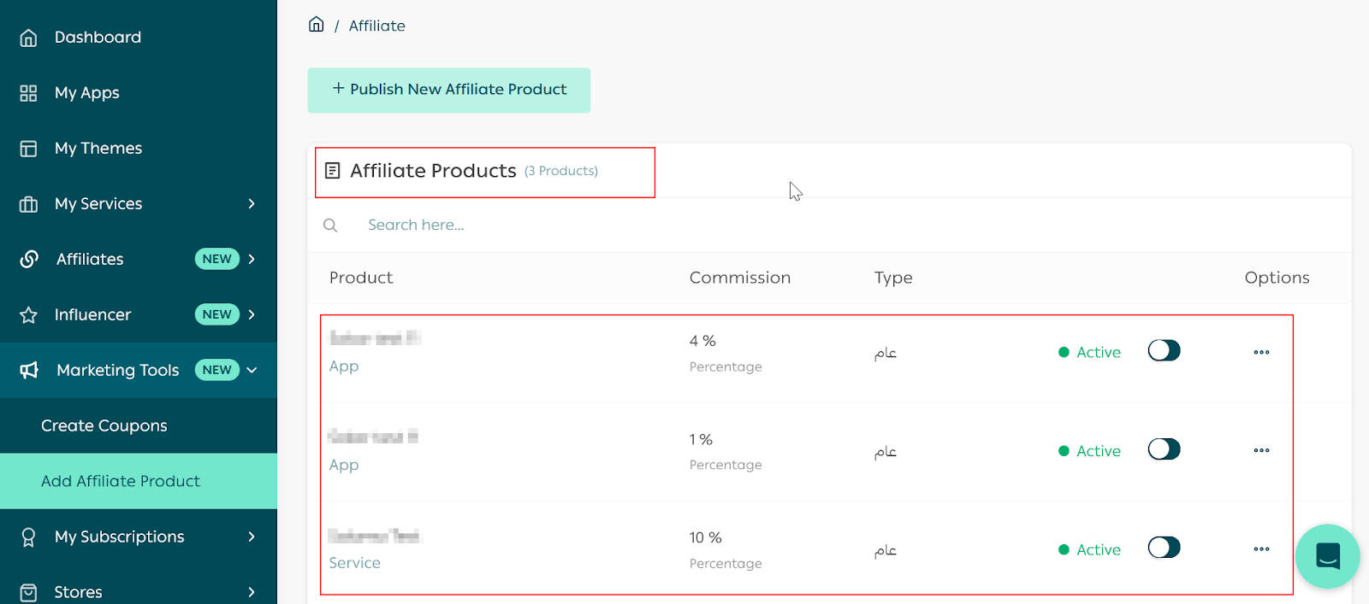This screenshot has width=1369, height=604.
Task: Click the My Apps grid icon
Action: pos(28,93)
